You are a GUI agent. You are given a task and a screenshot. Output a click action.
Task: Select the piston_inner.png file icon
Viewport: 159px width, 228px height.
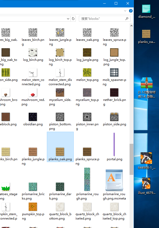[87, 117]
